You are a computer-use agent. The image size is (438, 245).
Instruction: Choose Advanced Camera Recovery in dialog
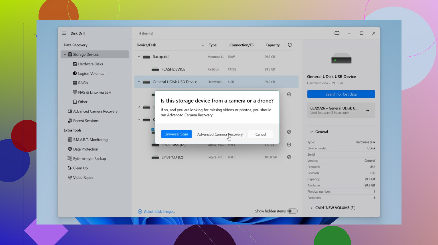pos(220,134)
